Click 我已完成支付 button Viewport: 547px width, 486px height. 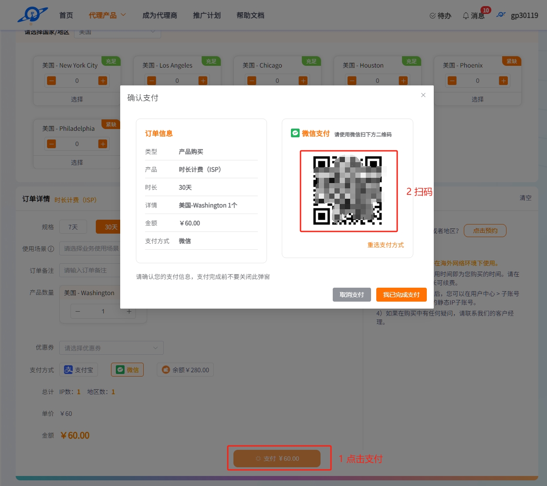tap(401, 295)
